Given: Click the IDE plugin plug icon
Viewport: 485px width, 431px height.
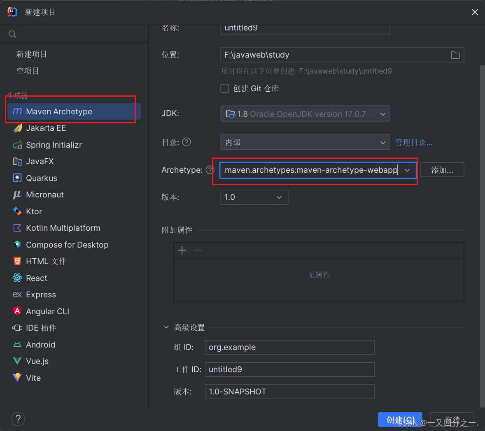Looking at the screenshot, I should pyautogui.click(x=17, y=328).
